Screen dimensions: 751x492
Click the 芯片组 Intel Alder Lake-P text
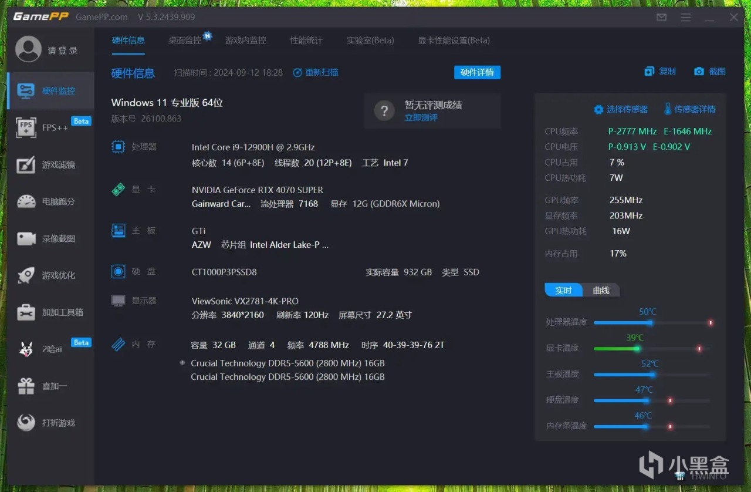point(275,245)
